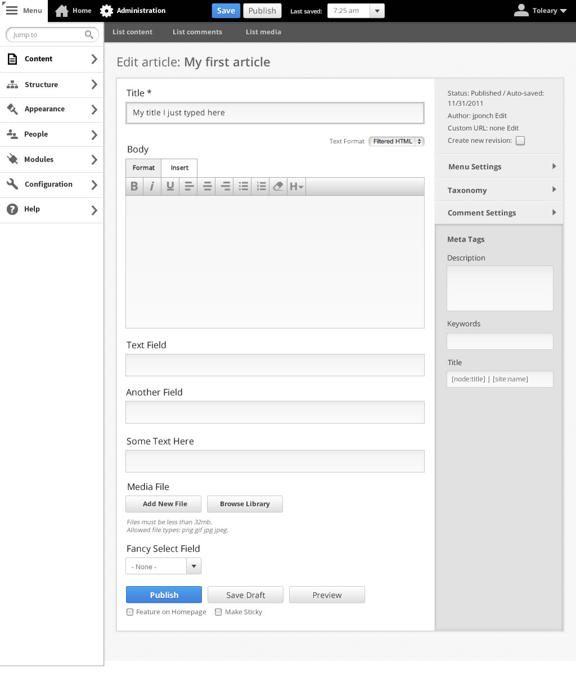Open the Filtered HTML text format dropdown
The height and width of the screenshot is (675, 576).
point(397,141)
